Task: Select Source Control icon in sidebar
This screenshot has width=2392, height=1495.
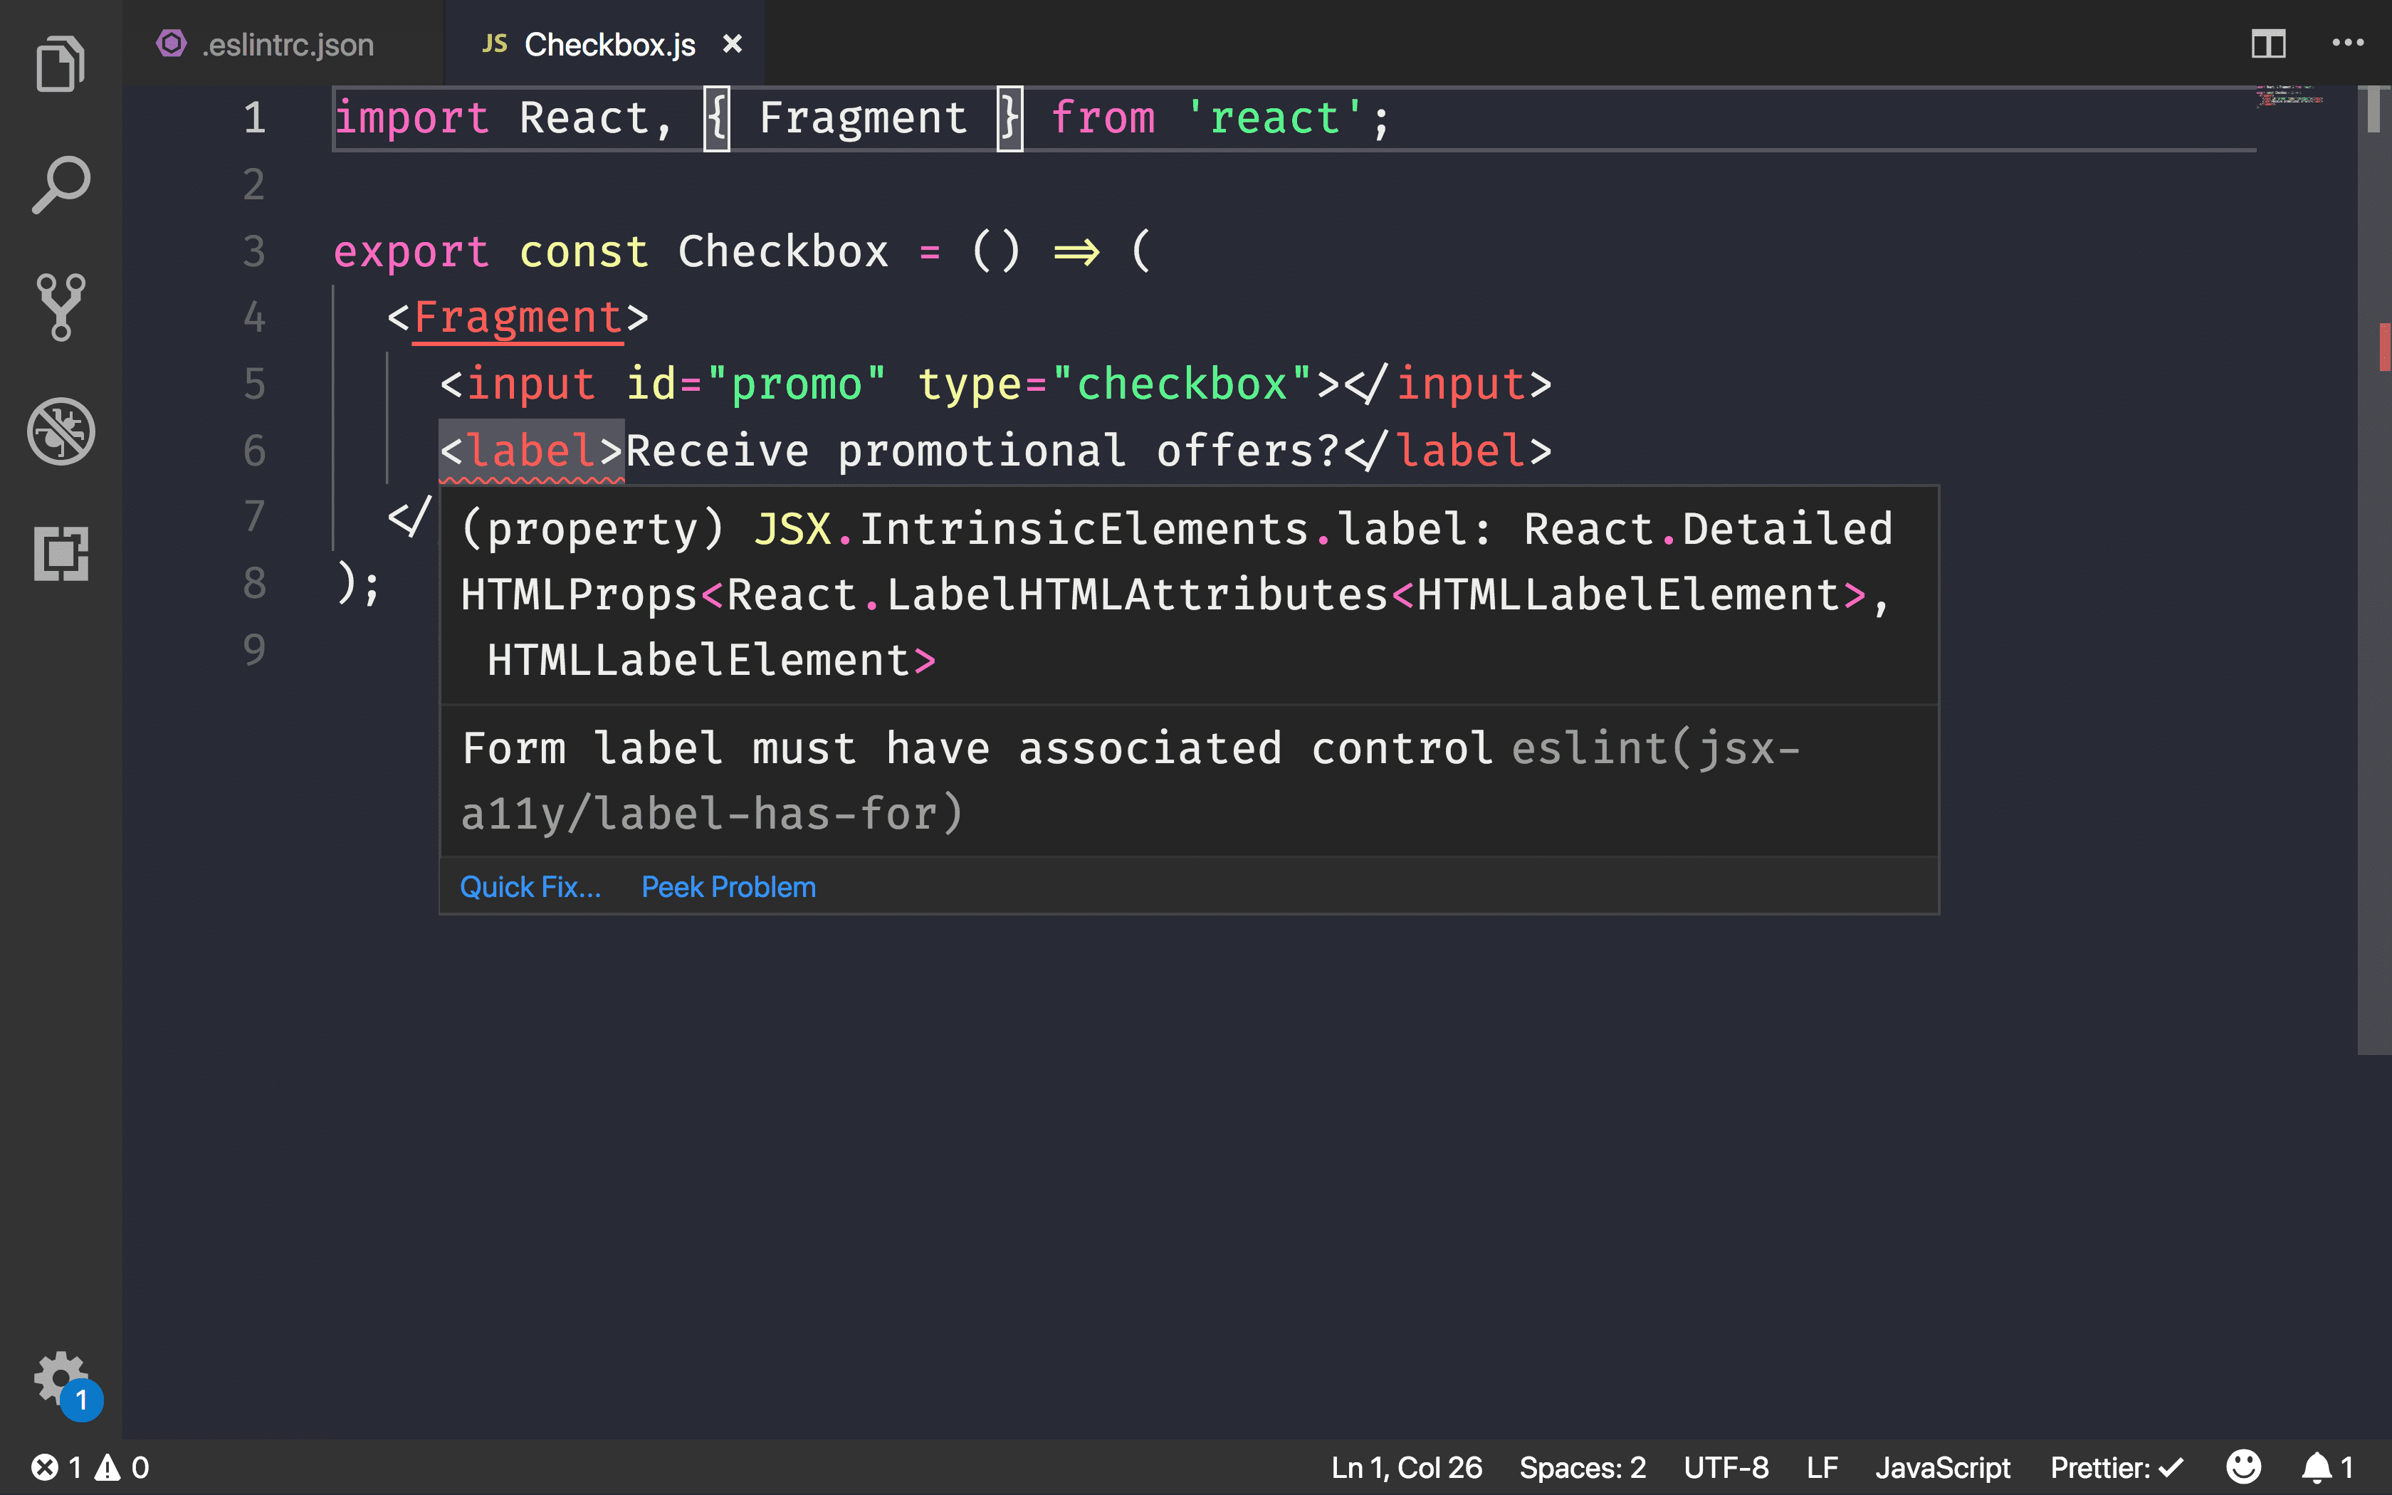Action: click(61, 310)
